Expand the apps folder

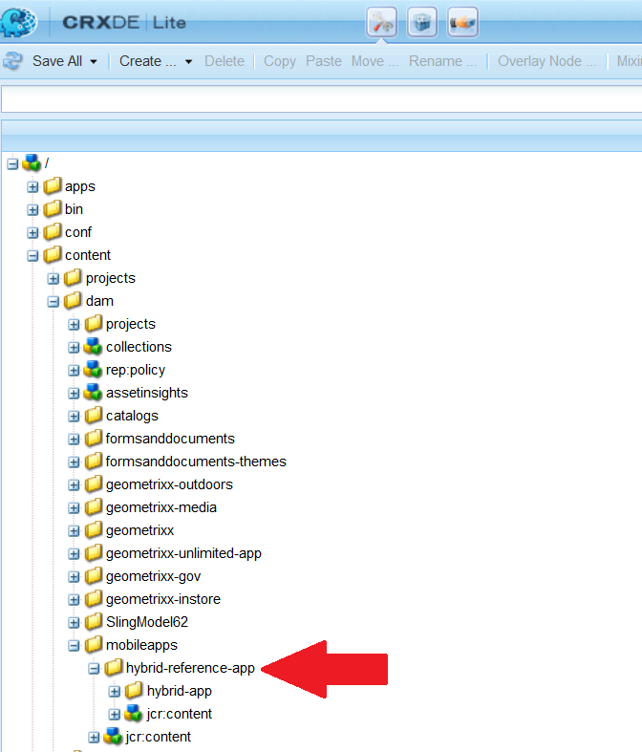[x=32, y=187]
